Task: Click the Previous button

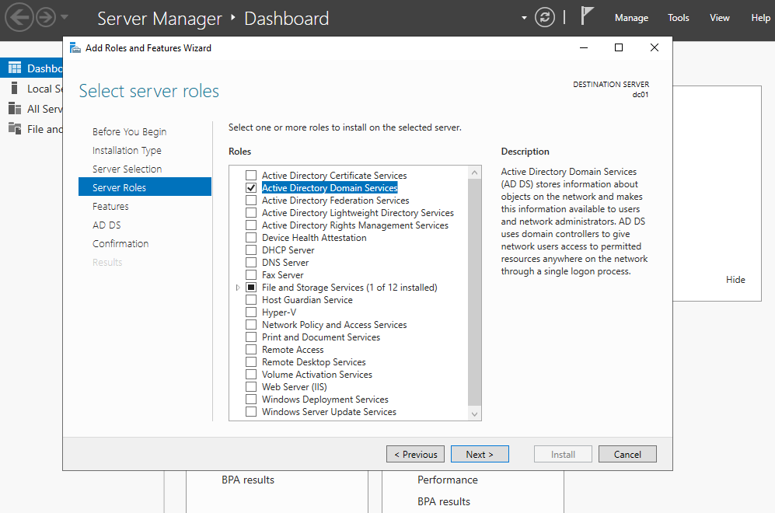Action: (415, 454)
